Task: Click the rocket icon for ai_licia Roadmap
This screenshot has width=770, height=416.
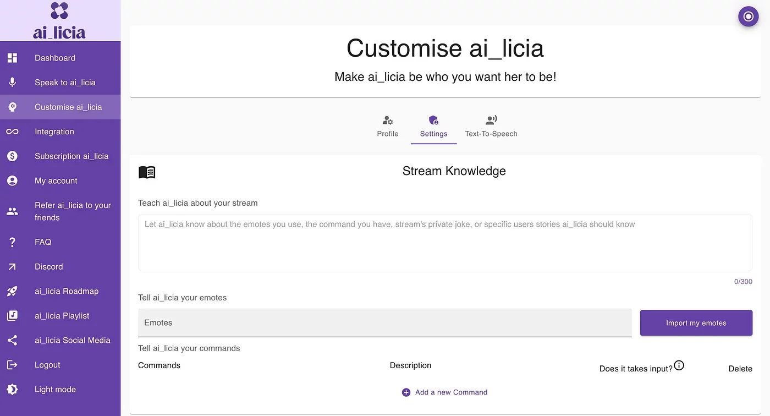Action: coord(12,291)
